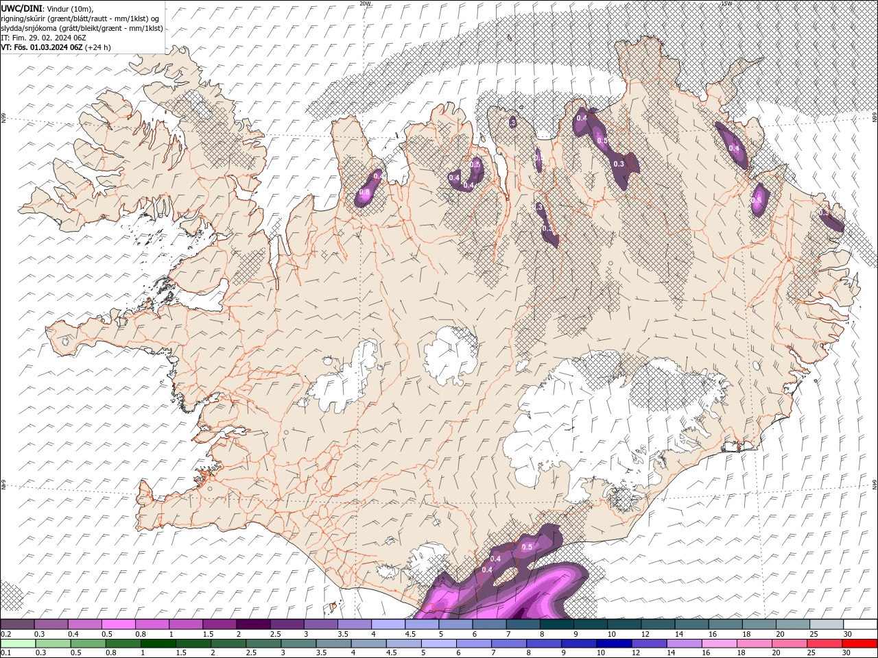Click the 'IT: Fim. 29. 02. 2024 06Z' line
Image resolution: width=878 pixels, height=658 pixels.
(x=43, y=38)
